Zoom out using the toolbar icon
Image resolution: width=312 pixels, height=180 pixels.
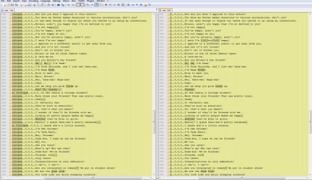tap(73, 5)
